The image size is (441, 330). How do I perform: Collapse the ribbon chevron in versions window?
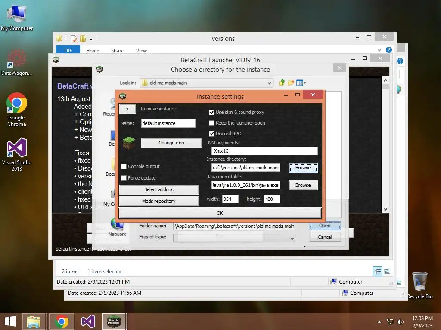pos(379,50)
